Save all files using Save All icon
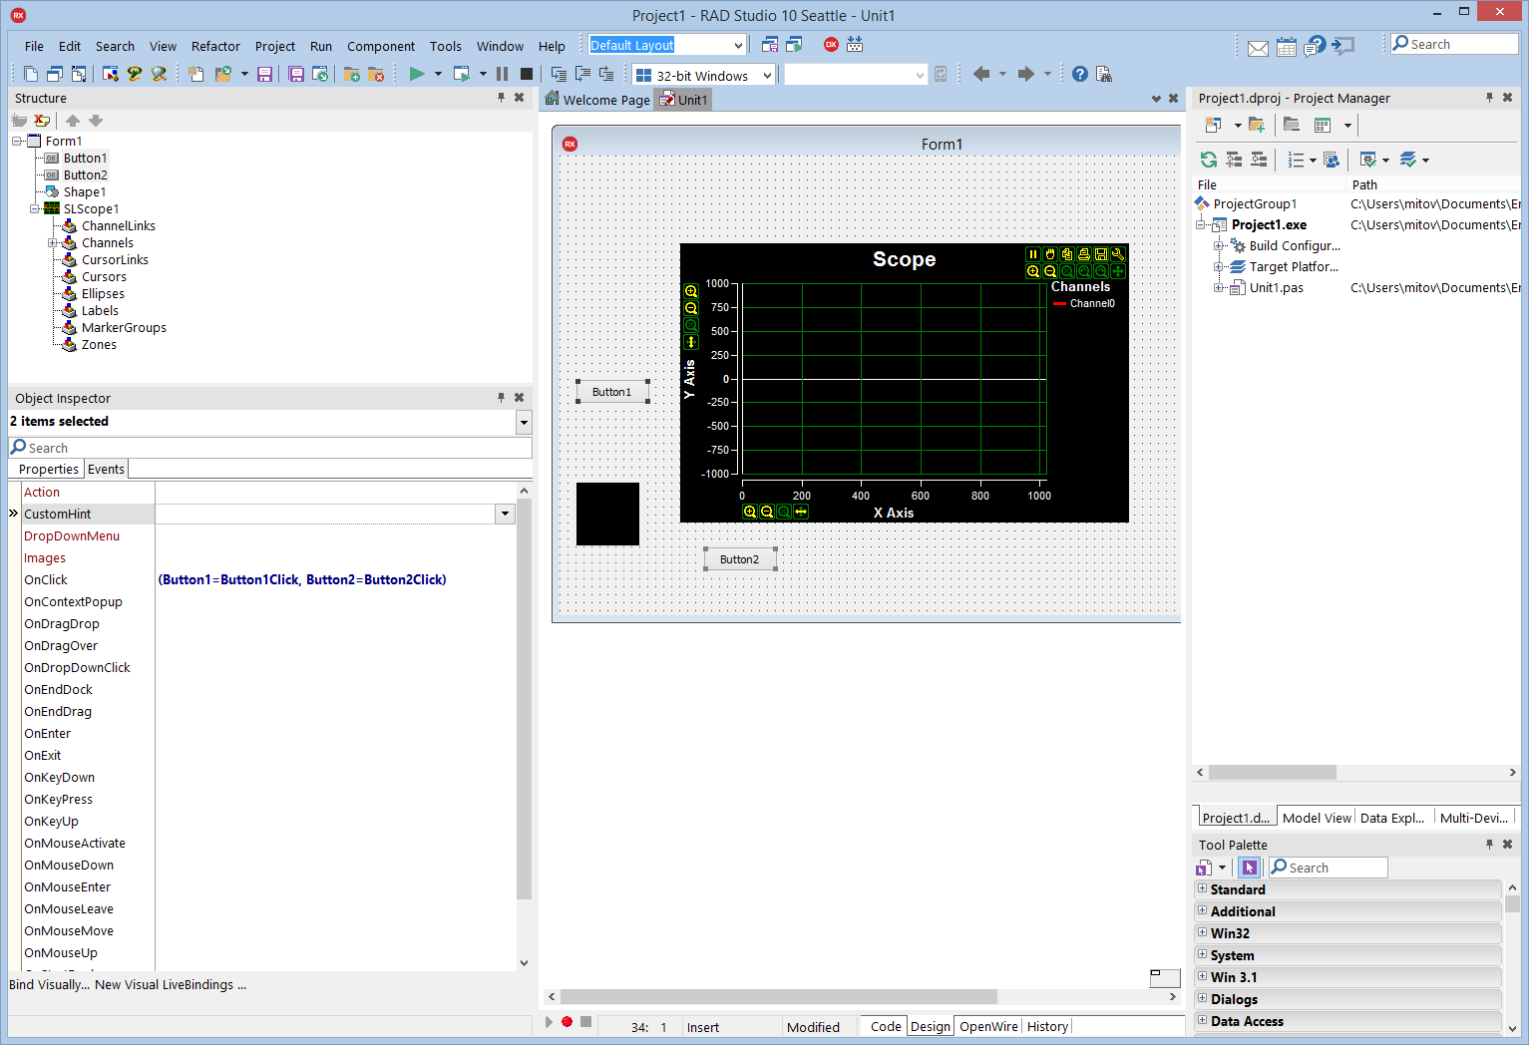1529x1045 pixels. (x=295, y=73)
